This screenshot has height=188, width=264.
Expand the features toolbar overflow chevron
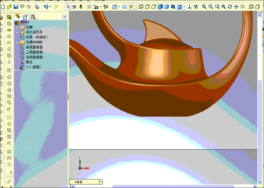click(x=11, y=172)
